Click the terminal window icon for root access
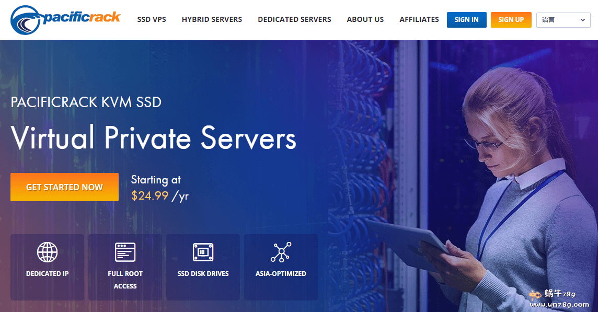Image resolution: width=598 pixels, height=312 pixels. (125, 252)
